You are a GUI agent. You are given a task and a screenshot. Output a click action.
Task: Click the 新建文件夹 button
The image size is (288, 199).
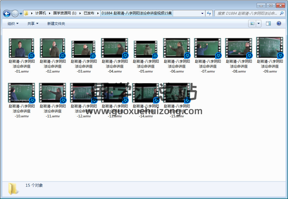[x=56, y=23]
